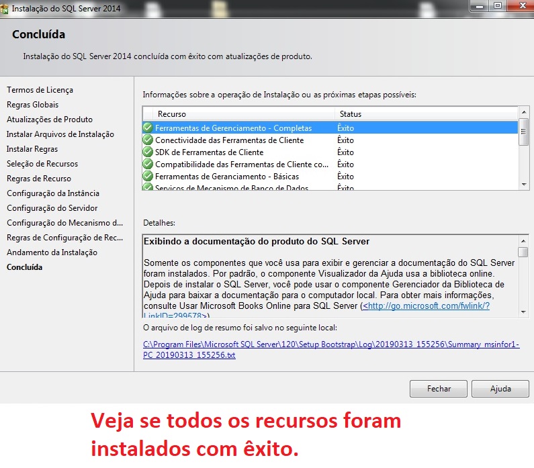Maximize the SQL Server 2014 setup window
This screenshot has width=534, height=468.
(x=498, y=6)
